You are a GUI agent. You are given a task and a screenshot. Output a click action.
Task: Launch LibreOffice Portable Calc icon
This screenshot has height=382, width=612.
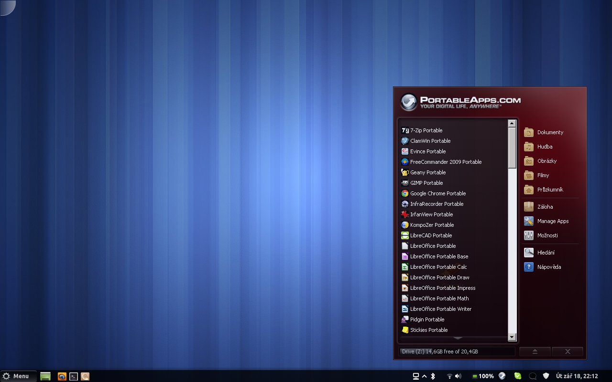[405, 267]
